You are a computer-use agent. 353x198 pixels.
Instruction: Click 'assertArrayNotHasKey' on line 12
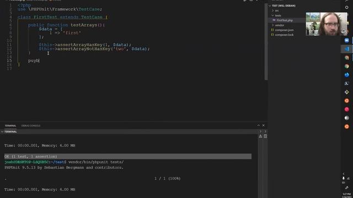pyautogui.click(x=84, y=49)
